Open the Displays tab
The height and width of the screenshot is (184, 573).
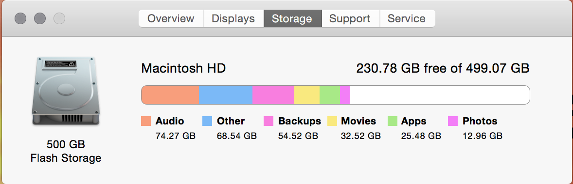click(x=233, y=18)
